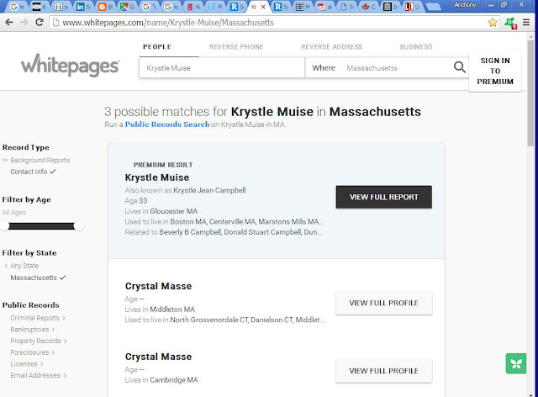Screen dimensions: 538x397
Task: Switch to the Google Maps tab
Action: tap(127, 7)
